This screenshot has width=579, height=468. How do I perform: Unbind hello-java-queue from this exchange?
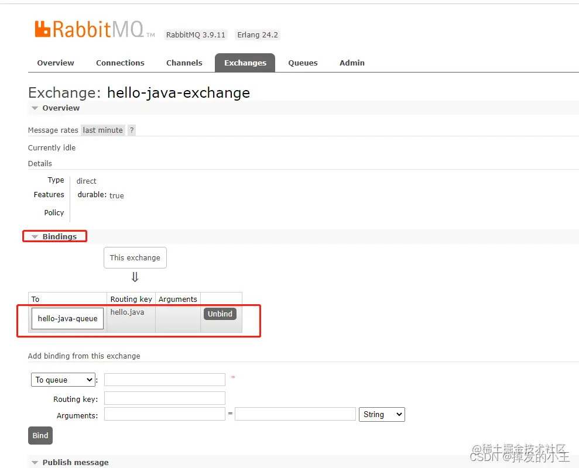[220, 314]
